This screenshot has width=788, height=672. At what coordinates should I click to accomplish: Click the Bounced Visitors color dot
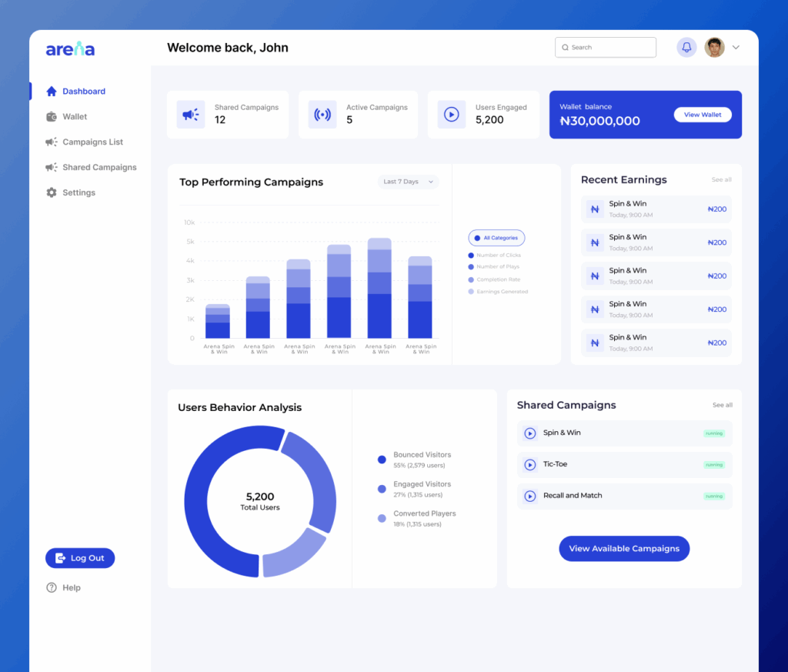[382, 460]
